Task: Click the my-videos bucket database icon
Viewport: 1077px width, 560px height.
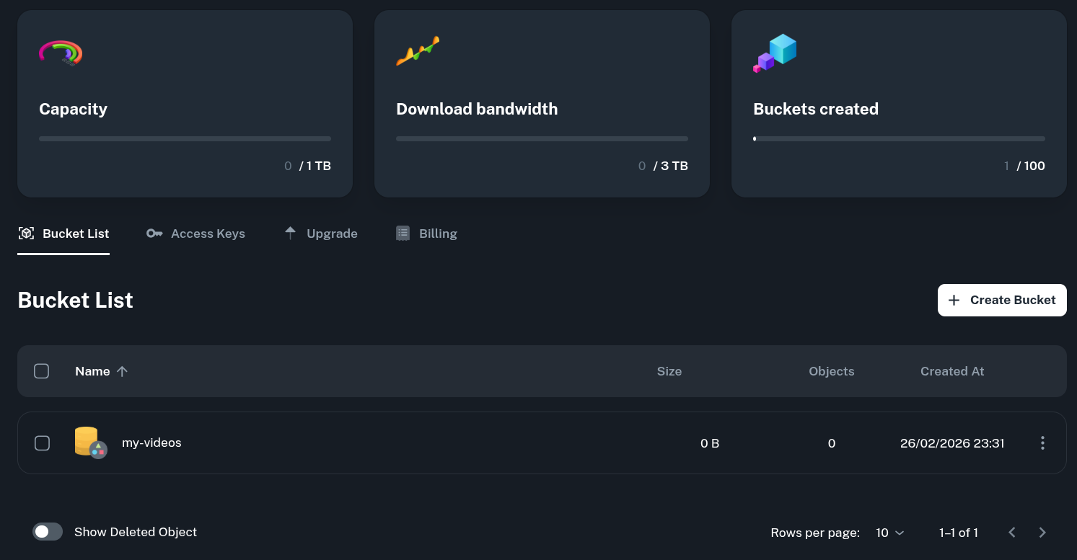Action: pyautogui.click(x=89, y=442)
